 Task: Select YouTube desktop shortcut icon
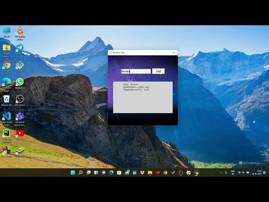pos(20,135)
